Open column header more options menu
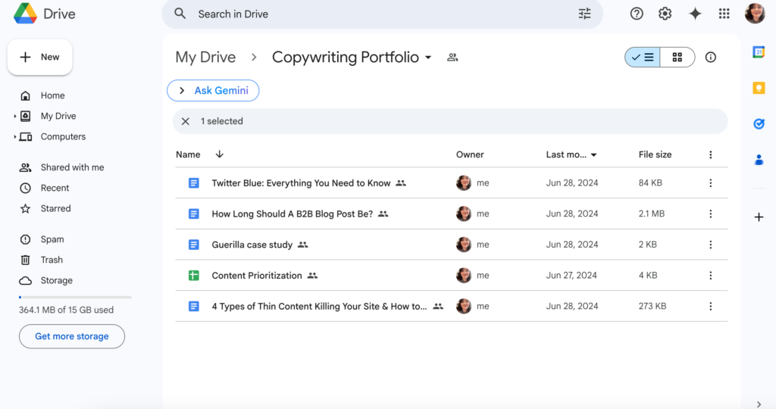 coord(711,155)
